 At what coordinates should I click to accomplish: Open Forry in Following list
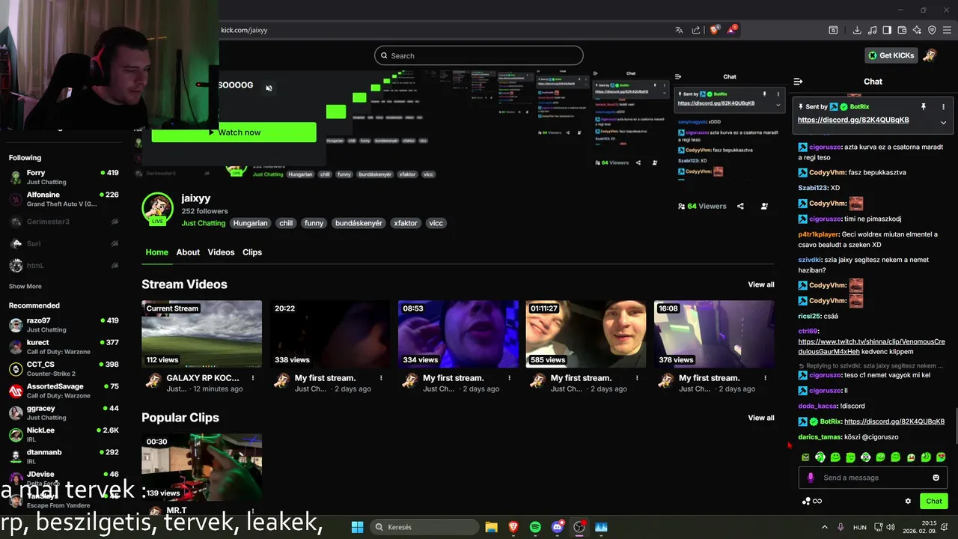coord(64,177)
